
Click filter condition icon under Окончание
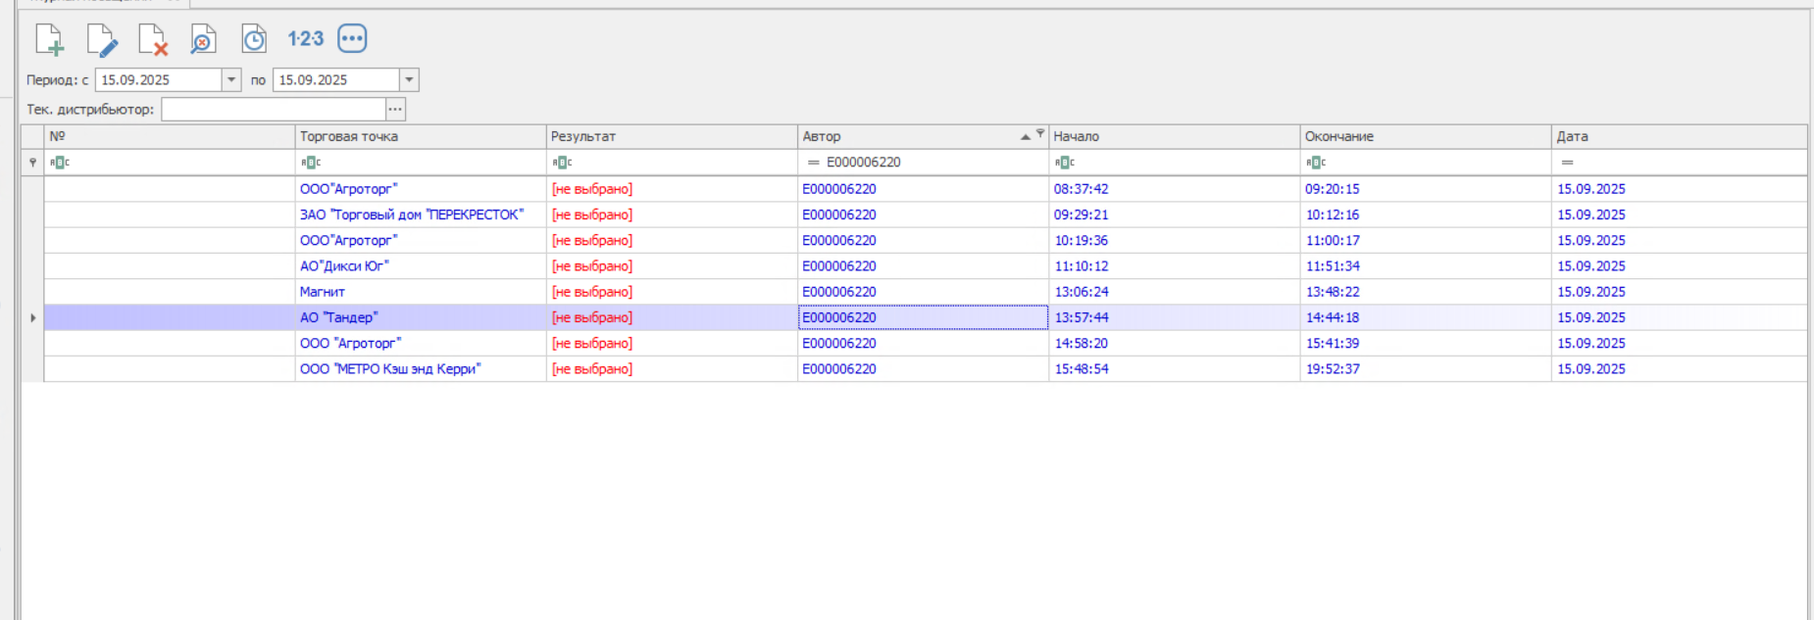(x=1316, y=163)
